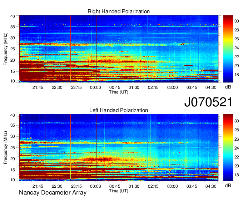Click the 02:15 time tick on Left Handed plot
243x197 pixels.
[x=153, y=186]
